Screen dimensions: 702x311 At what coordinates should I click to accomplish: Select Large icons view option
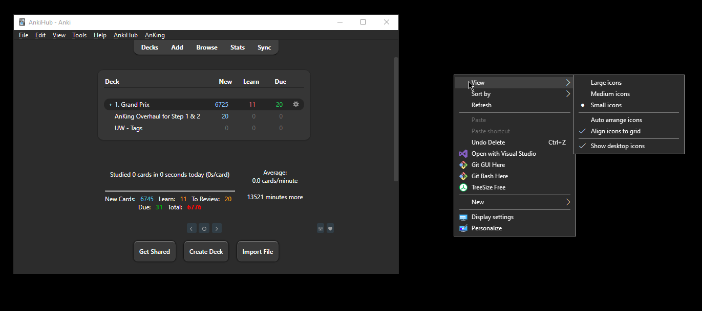[629, 83]
